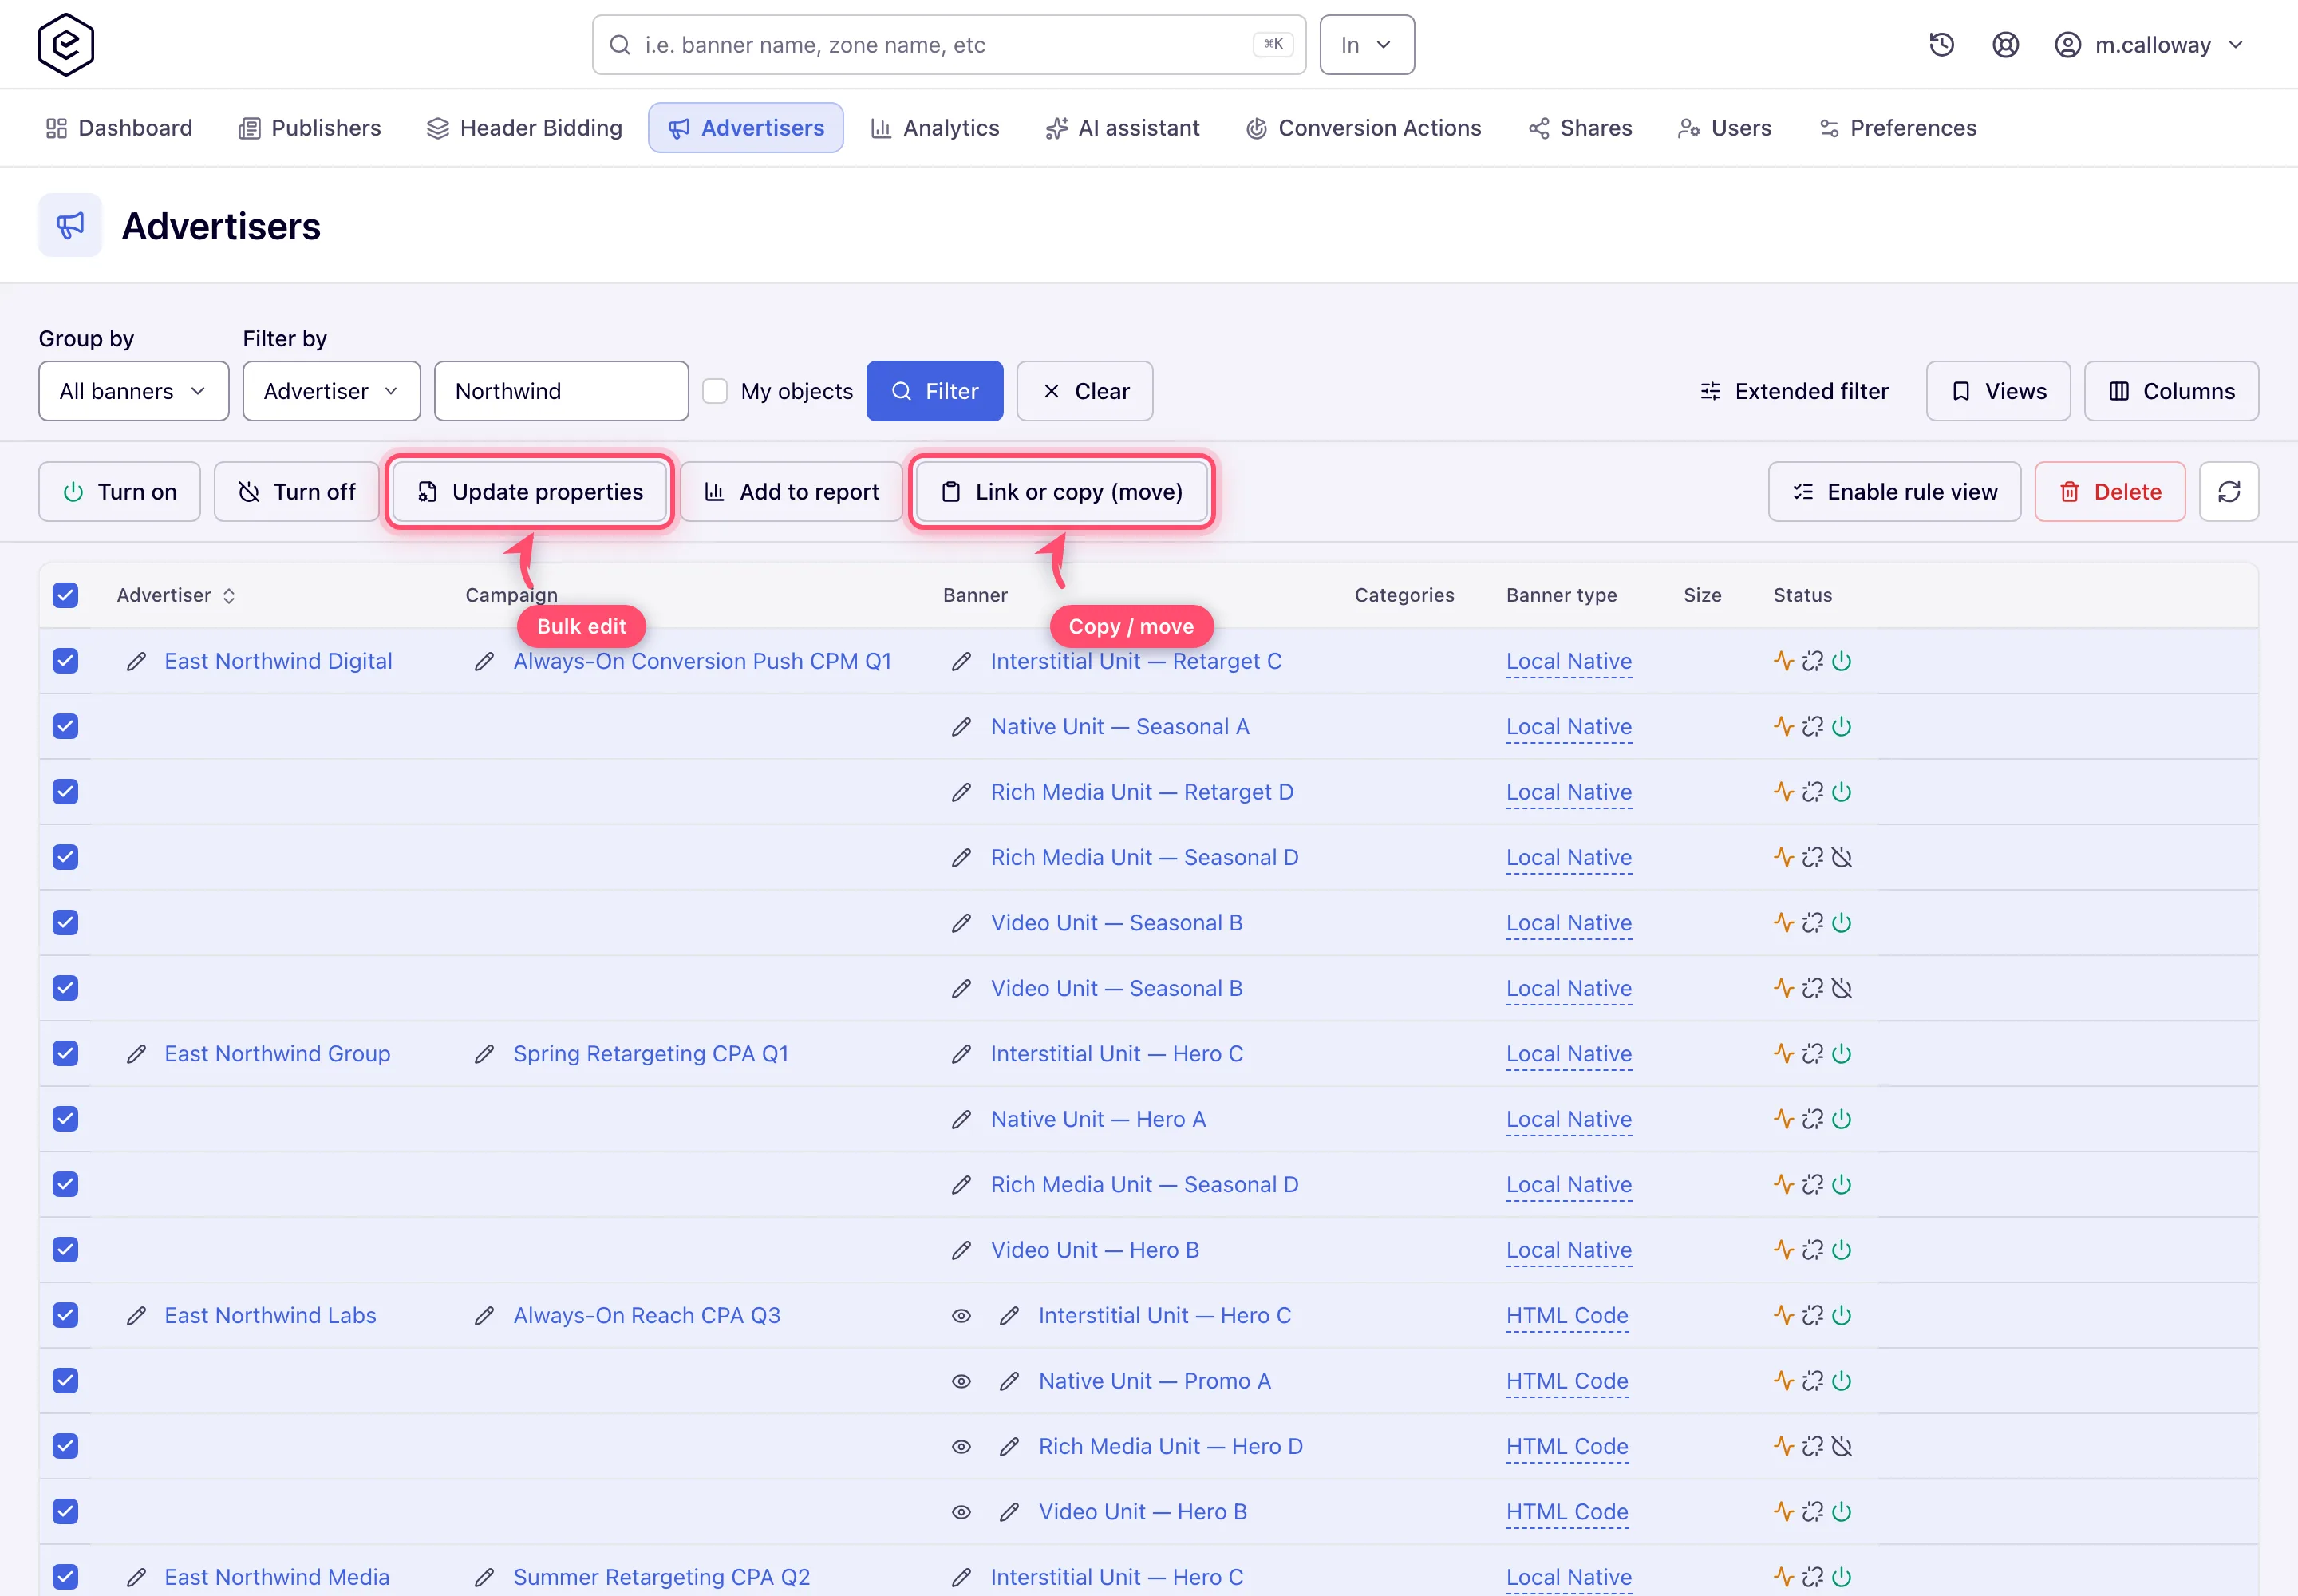
Task: Uncheck row Rich Media Unit — Retarget D
Action: point(66,792)
